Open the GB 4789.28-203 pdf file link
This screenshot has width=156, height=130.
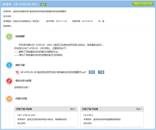click(x=53, y=72)
